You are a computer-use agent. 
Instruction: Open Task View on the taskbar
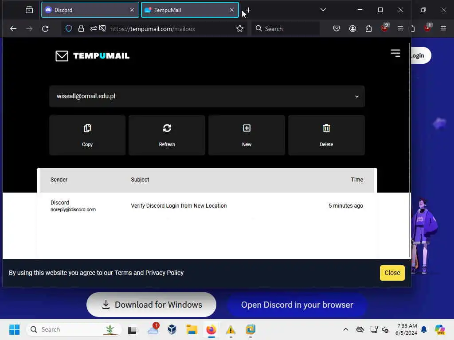point(133,330)
